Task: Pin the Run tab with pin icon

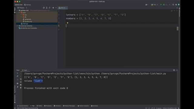Action: point(18,87)
